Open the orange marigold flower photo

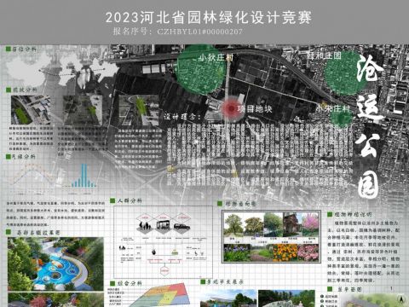coord(285,252)
